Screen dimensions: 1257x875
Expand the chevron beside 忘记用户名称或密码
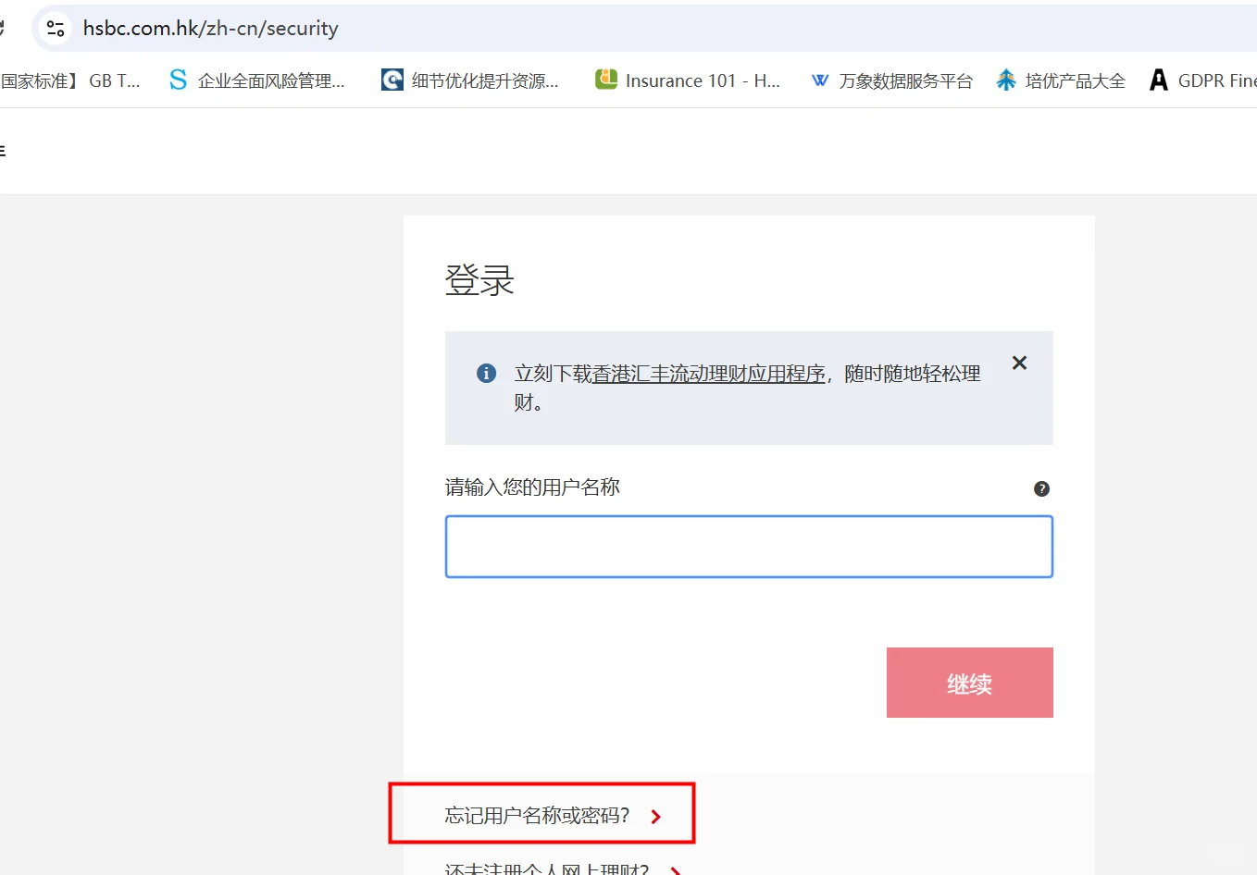click(x=657, y=816)
